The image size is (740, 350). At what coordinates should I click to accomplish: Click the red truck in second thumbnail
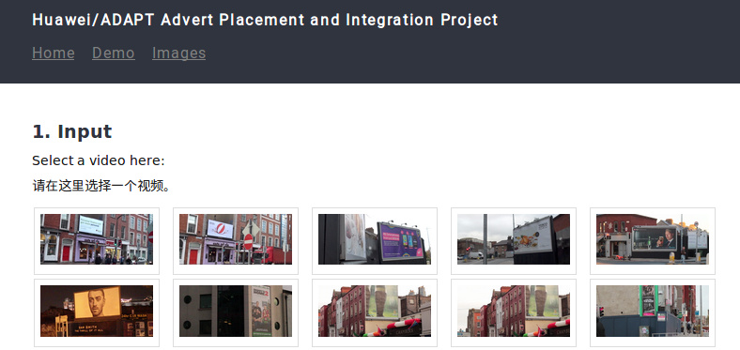coord(274,255)
